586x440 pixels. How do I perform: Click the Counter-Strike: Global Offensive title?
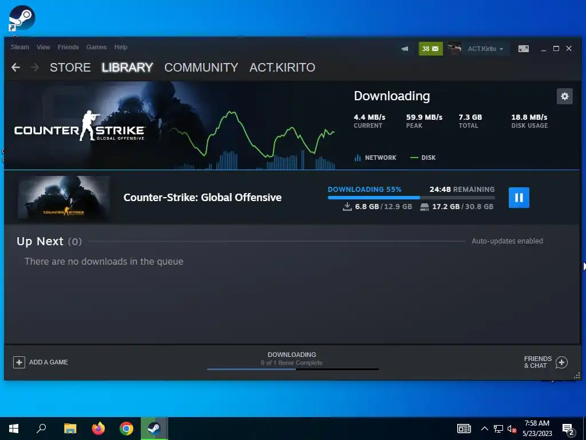pyautogui.click(x=202, y=198)
